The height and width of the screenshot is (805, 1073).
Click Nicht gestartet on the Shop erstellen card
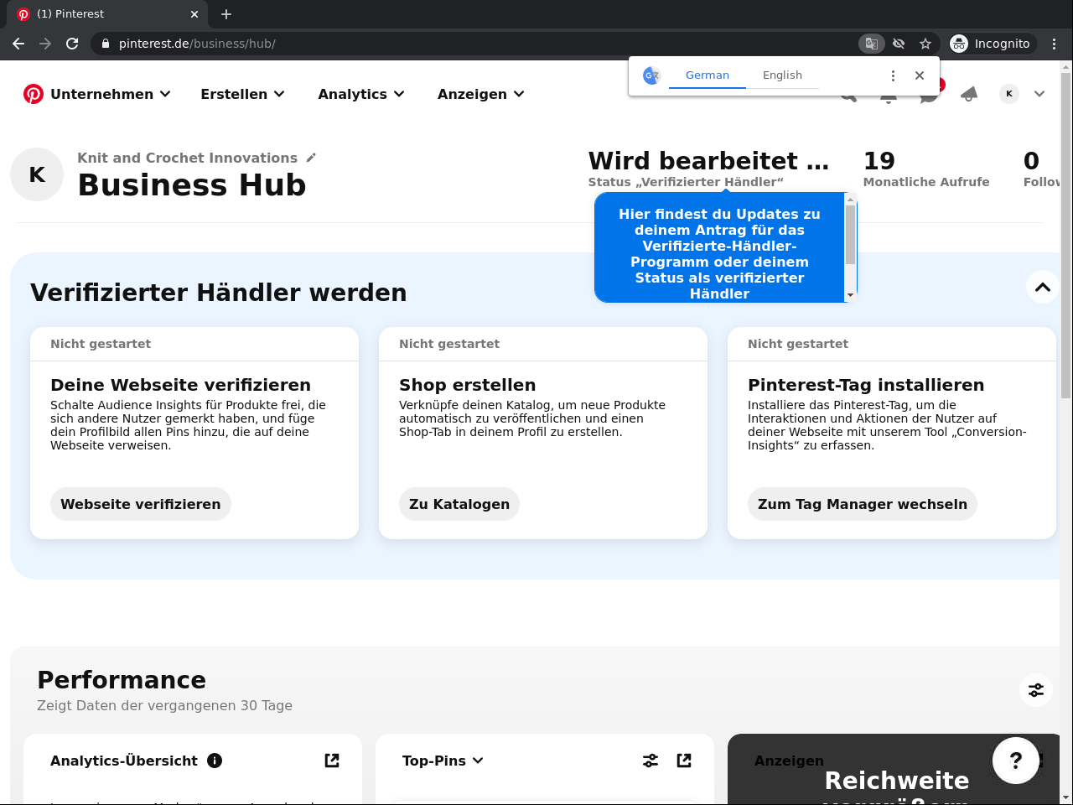click(449, 344)
